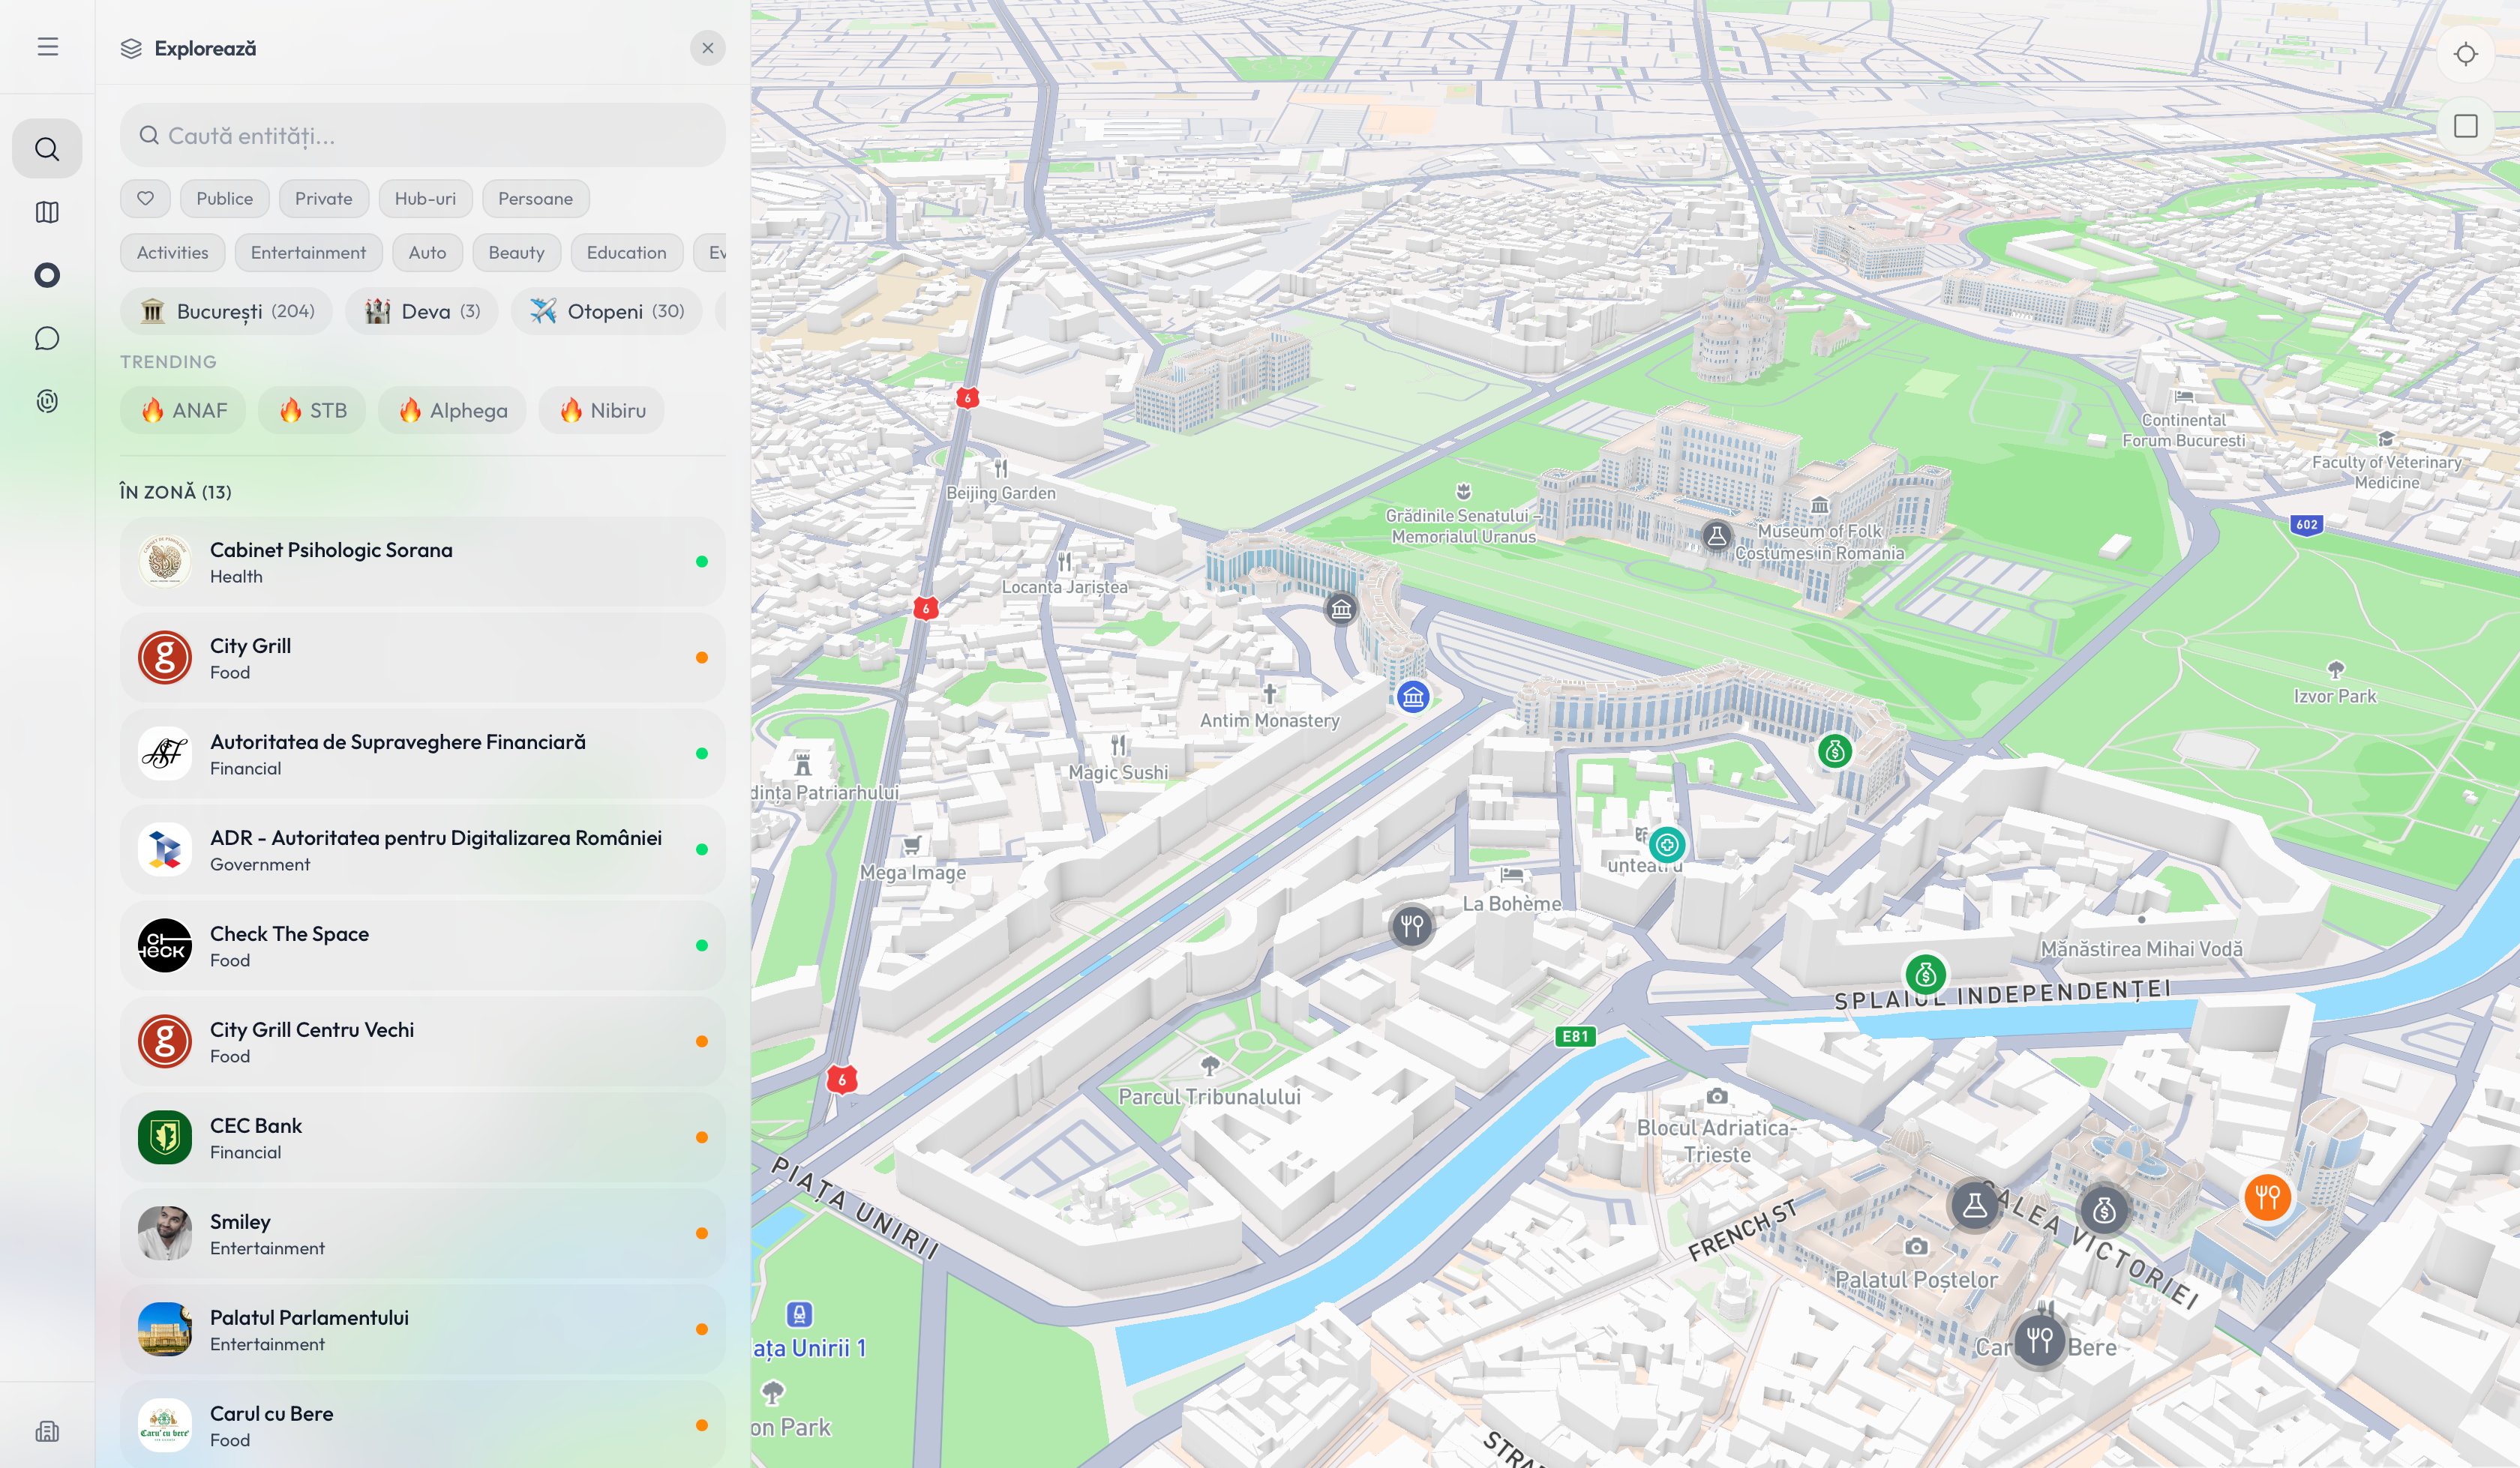Click the Parcul Tribunalului map label

click(1209, 1096)
